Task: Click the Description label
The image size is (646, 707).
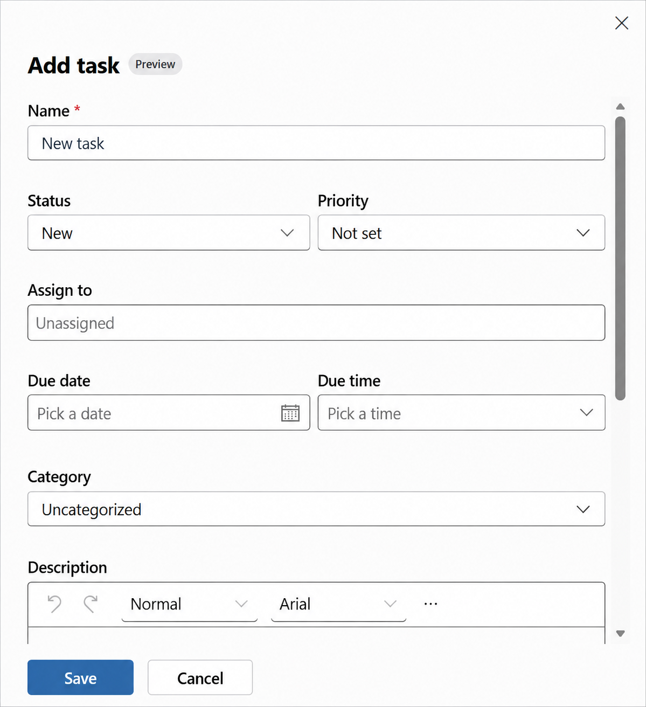Action: [x=67, y=567]
